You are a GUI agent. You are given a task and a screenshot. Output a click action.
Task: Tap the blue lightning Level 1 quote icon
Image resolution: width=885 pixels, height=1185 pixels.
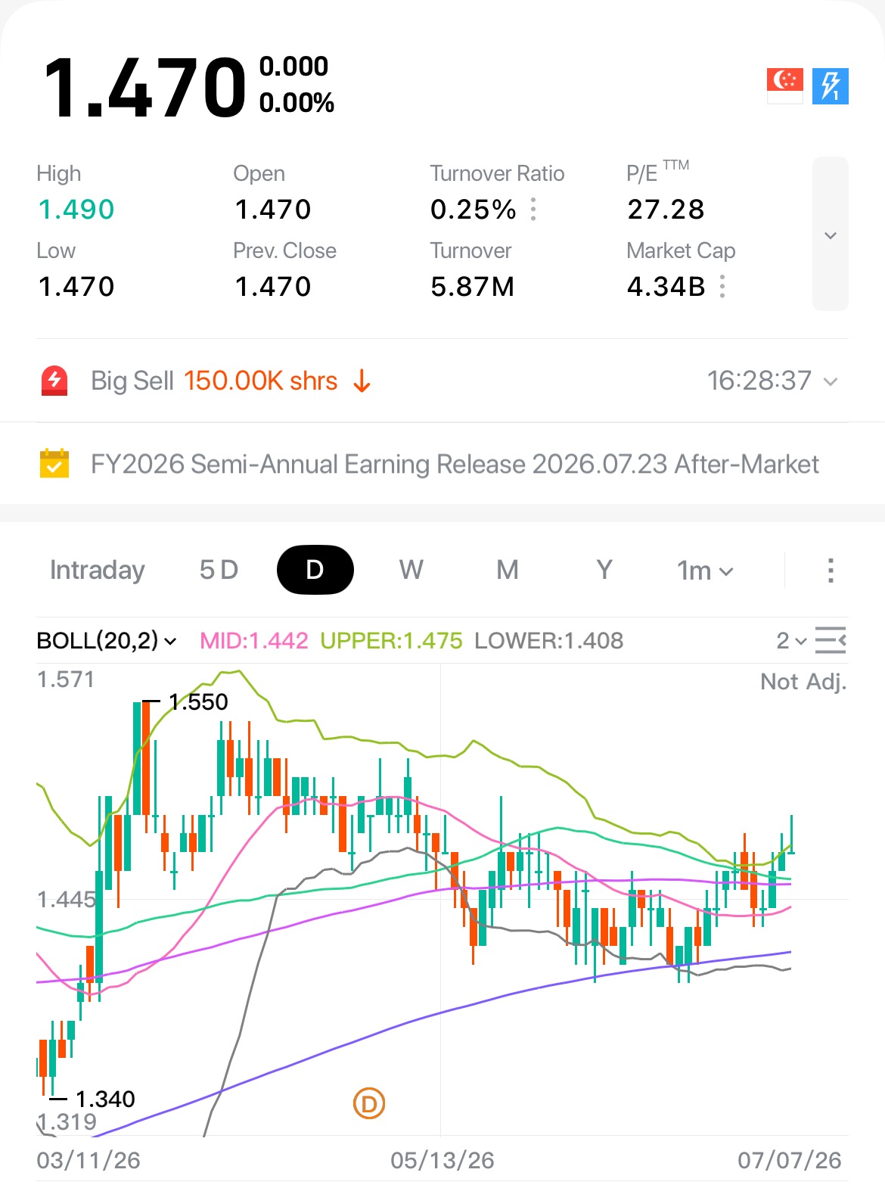[x=831, y=86]
